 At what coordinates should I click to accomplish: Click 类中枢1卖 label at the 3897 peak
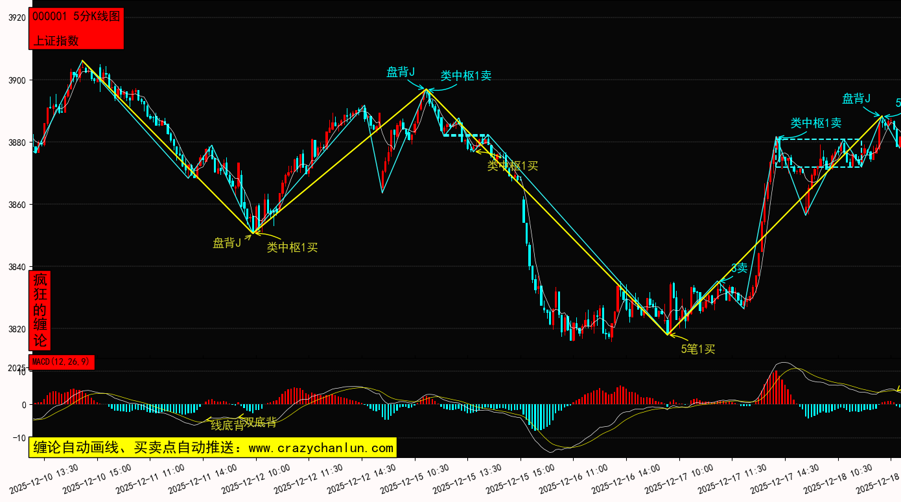[466, 75]
